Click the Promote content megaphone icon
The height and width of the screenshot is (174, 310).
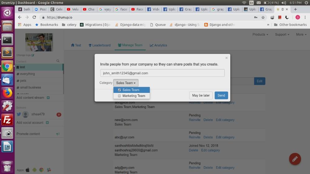pos(58,134)
